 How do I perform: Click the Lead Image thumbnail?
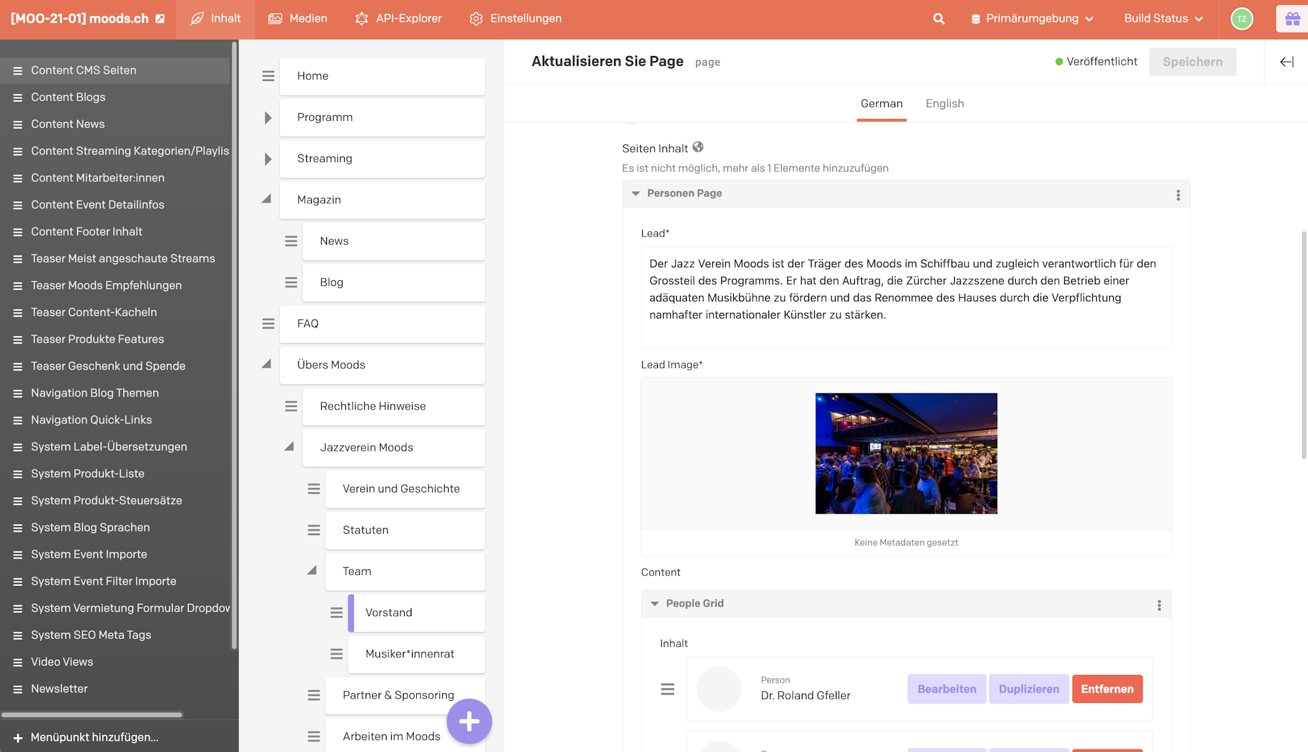[x=906, y=453]
